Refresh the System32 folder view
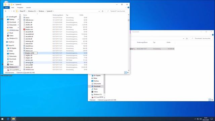Image resolution: width=215 pixels, height=121 pixels. pos(102,11)
